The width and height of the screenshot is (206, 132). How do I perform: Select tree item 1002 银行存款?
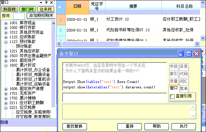pyautogui.click(x=22, y=28)
